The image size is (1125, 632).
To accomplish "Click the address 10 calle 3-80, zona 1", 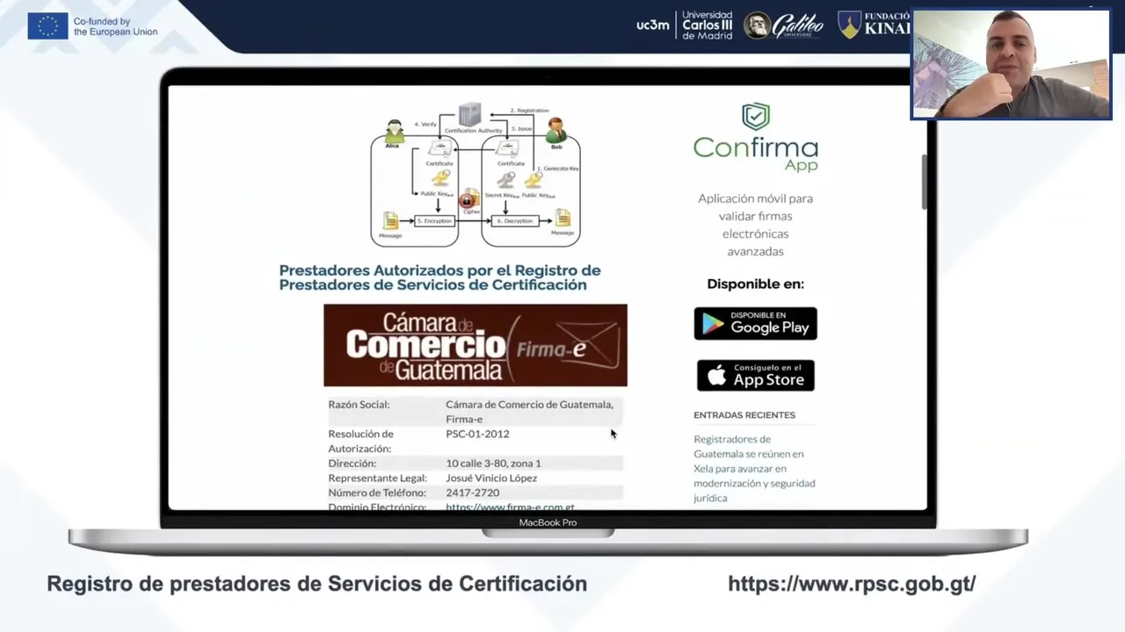I will click(x=493, y=463).
